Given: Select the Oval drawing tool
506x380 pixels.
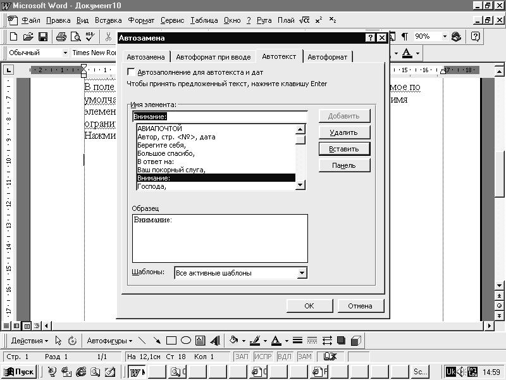Looking at the screenshot, I should pyautogui.click(x=186, y=341).
